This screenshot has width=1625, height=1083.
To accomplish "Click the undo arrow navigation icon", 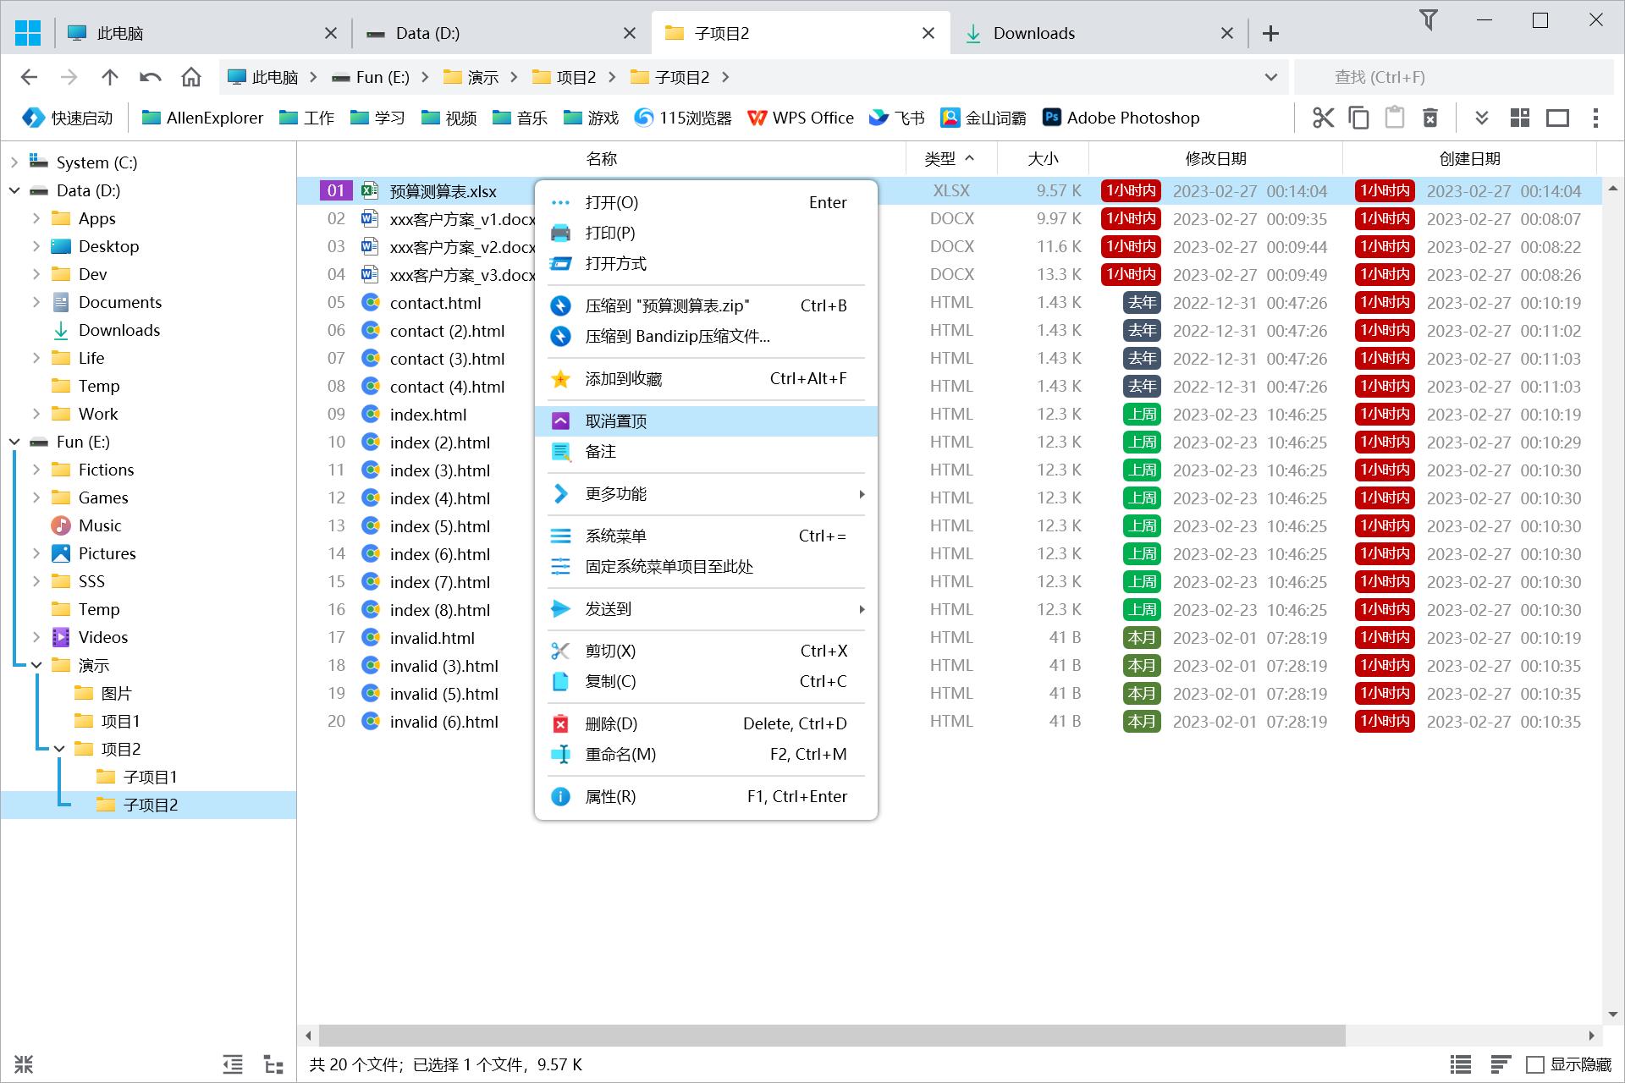I will point(151,77).
